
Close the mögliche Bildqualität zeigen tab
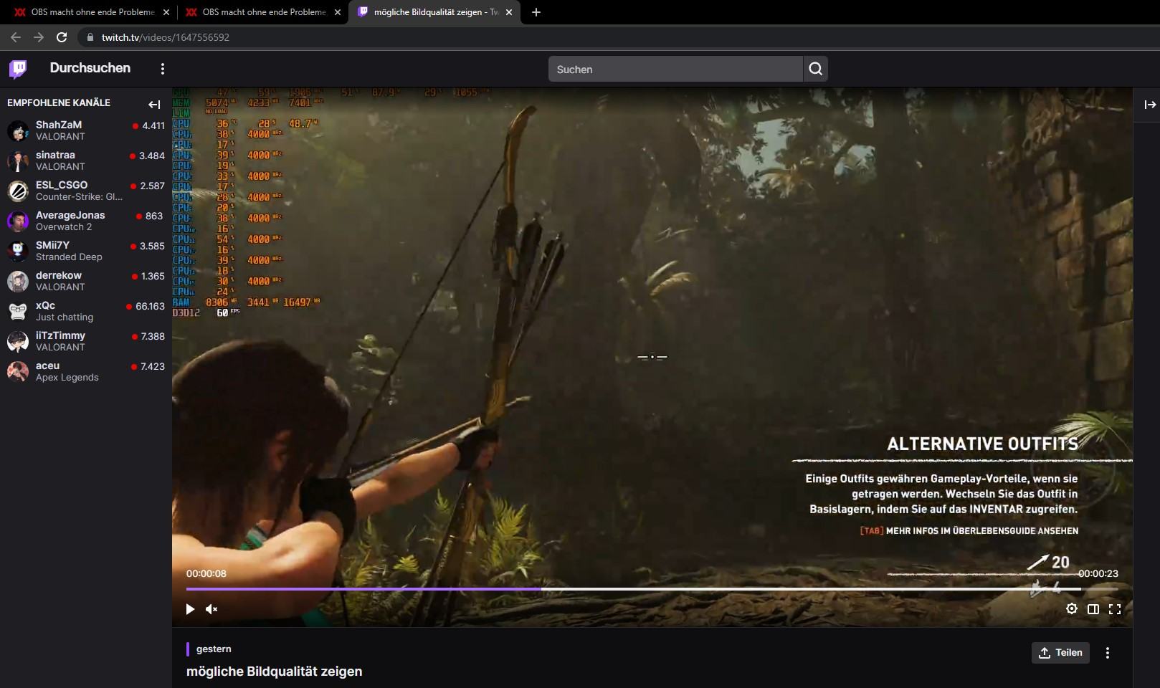(509, 12)
